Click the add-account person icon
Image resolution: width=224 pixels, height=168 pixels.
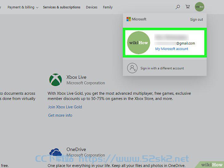click(x=132, y=68)
